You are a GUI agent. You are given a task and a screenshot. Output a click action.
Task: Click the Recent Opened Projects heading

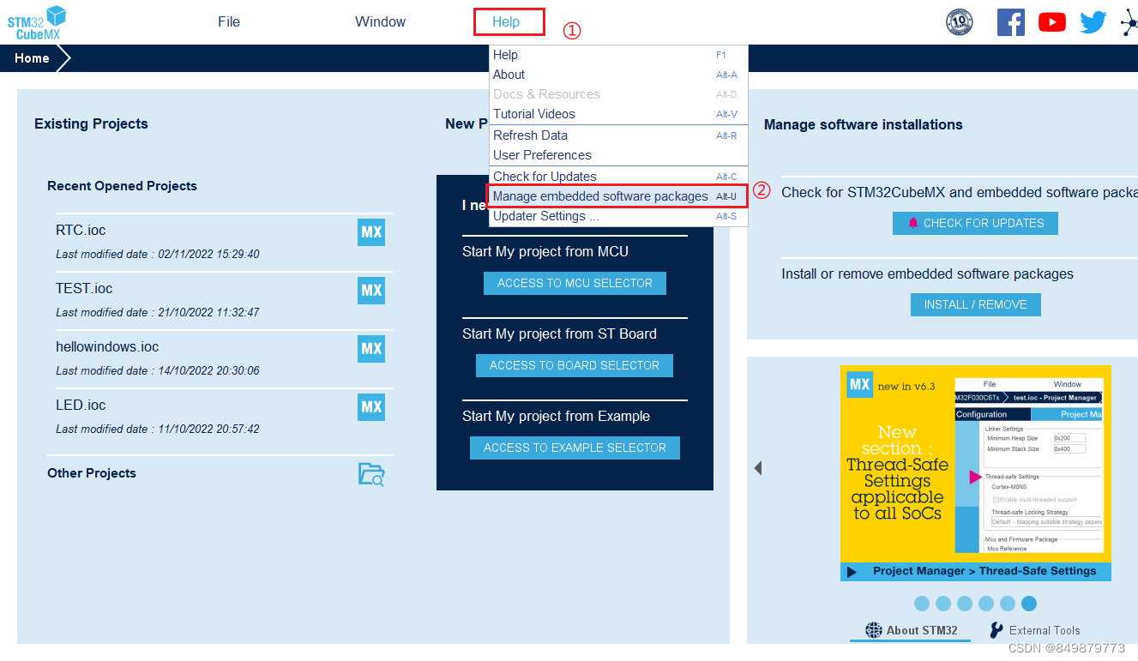(122, 186)
